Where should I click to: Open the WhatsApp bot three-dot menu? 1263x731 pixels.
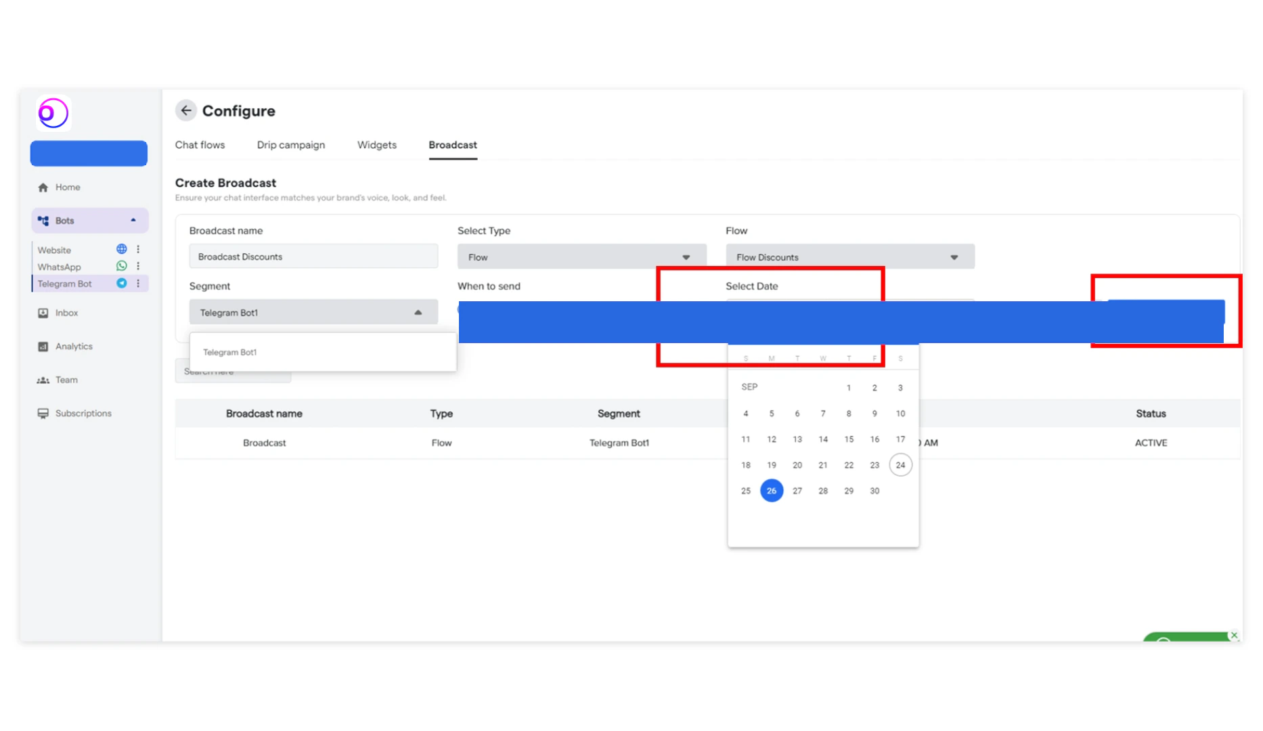138,266
